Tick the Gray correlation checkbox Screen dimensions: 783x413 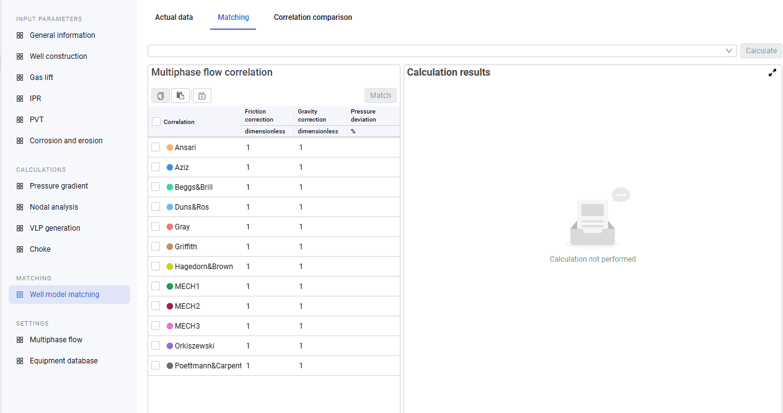[156, 226]
